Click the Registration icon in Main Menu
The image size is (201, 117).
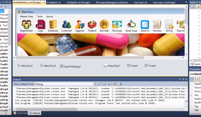click(26, 24)
